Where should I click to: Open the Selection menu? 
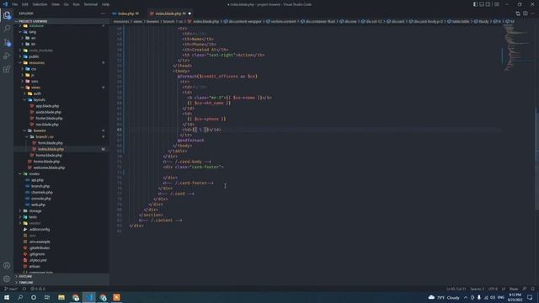click(40, 4)
